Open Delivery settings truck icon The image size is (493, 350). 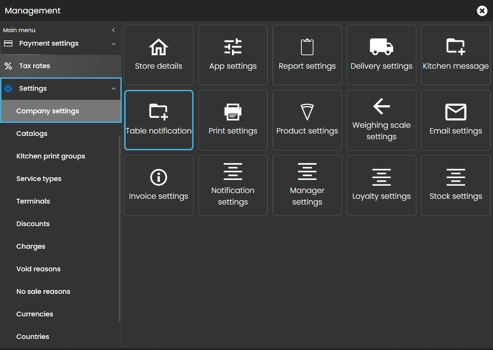click(381, 47)
